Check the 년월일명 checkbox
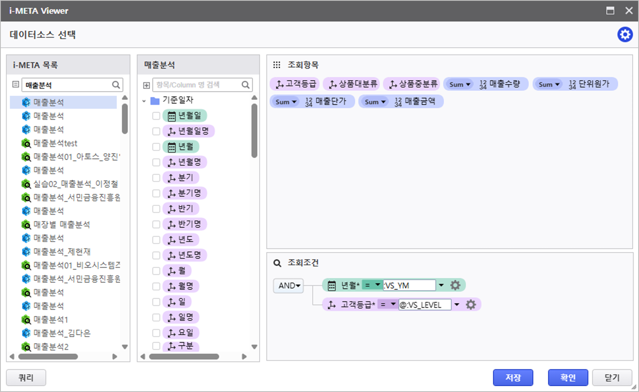 coord(156,131)
